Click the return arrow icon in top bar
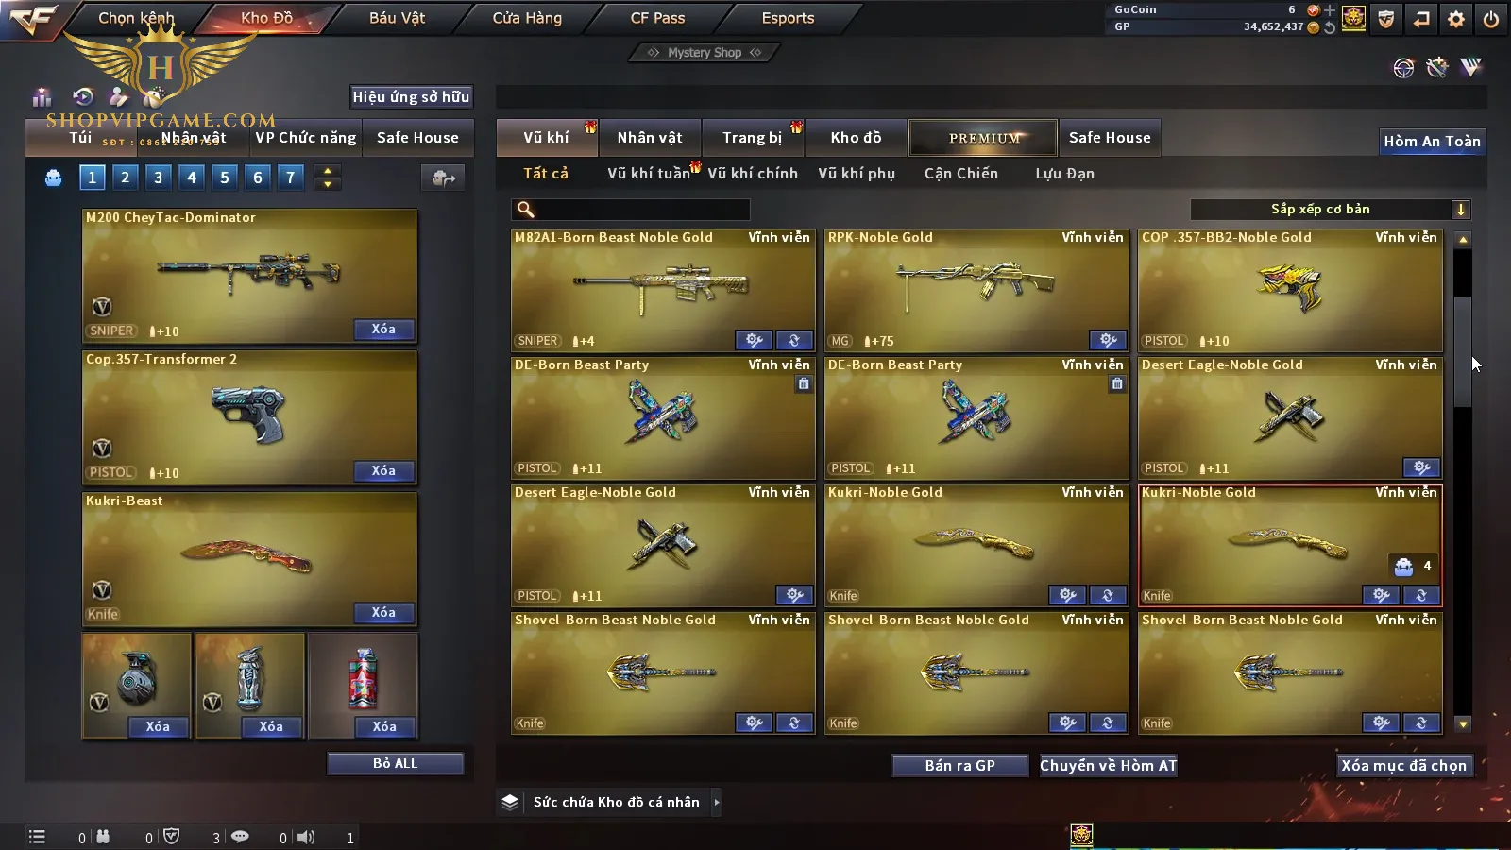The image size is (1511, 850). click(x=1421, y=19)
